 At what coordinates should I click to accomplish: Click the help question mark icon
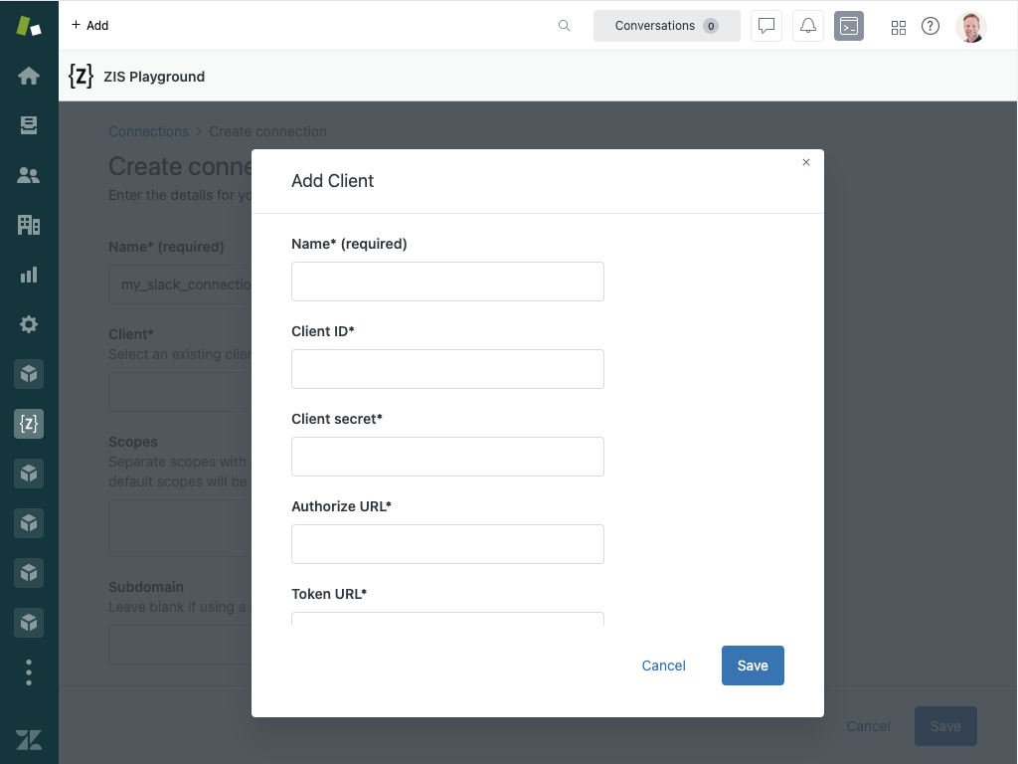pos(931,26)
